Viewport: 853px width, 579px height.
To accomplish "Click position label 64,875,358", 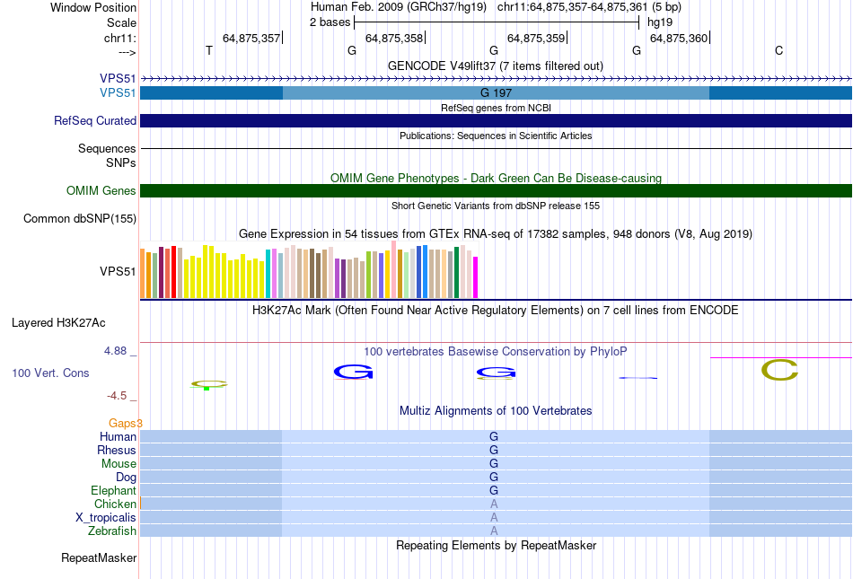I will tap(394, 38).
